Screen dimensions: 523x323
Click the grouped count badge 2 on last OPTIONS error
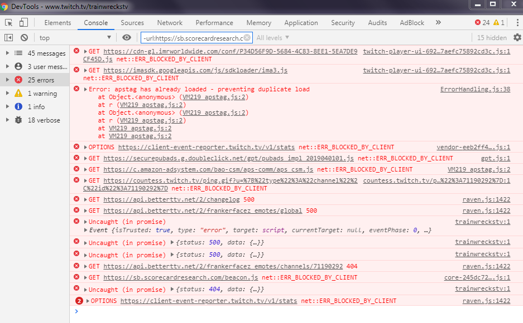click(x=79, y=301)
